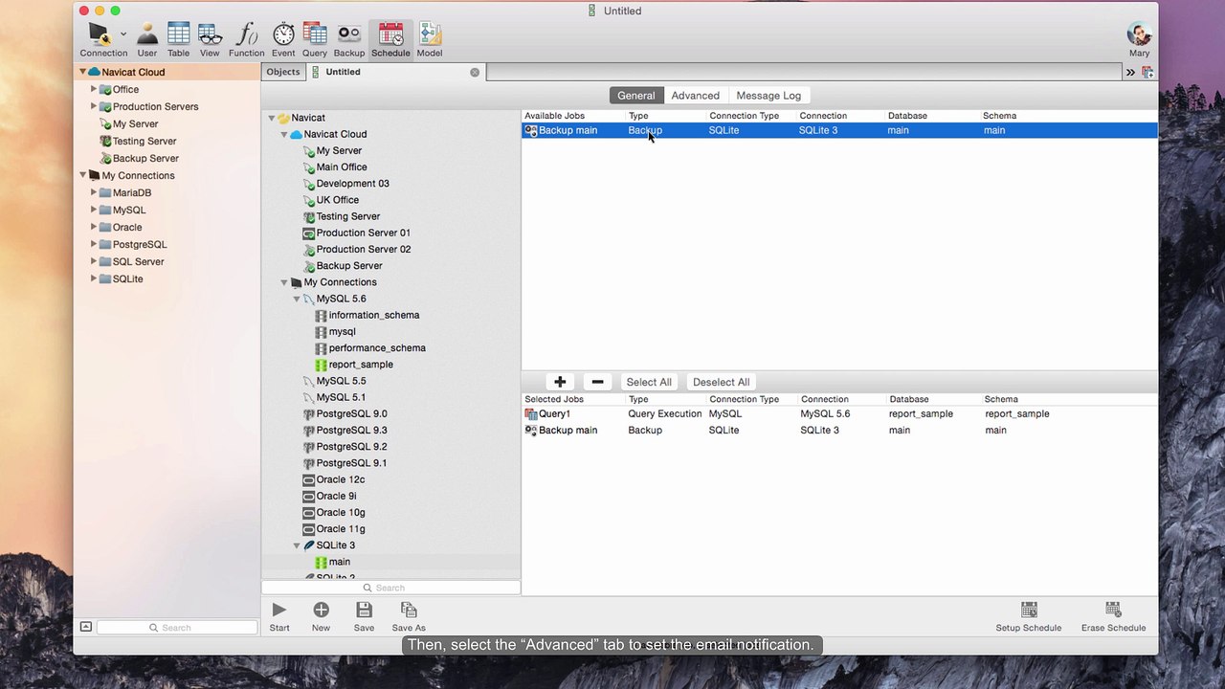The width and height of the screenshot is (1225, 689).
Task: Collapse the MySQL 5.6 tree node
Action: tap(297, 299)
